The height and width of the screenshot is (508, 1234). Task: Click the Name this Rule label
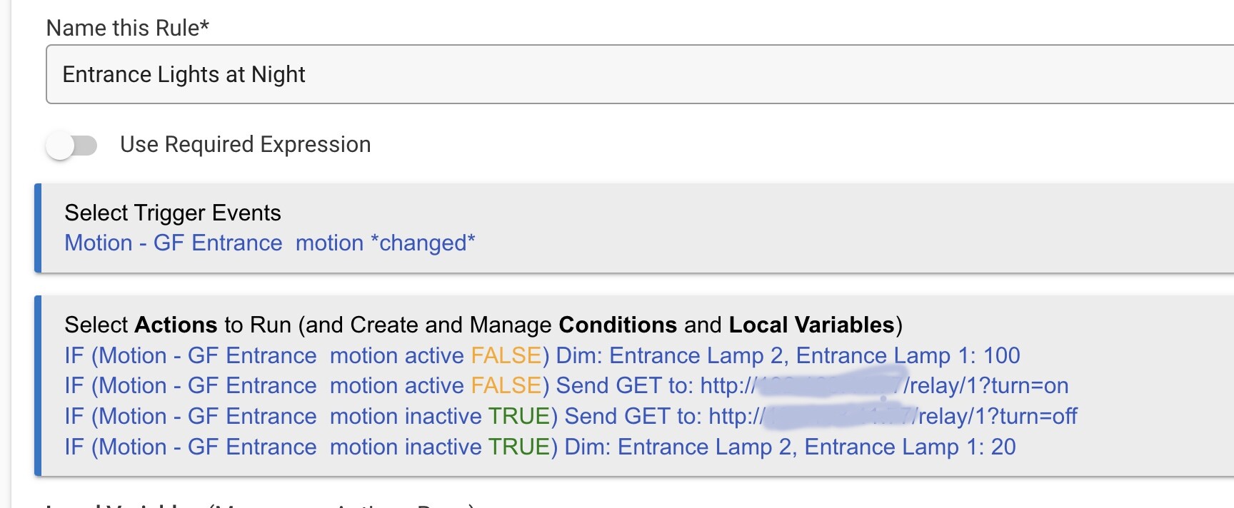tap(128, 28)
